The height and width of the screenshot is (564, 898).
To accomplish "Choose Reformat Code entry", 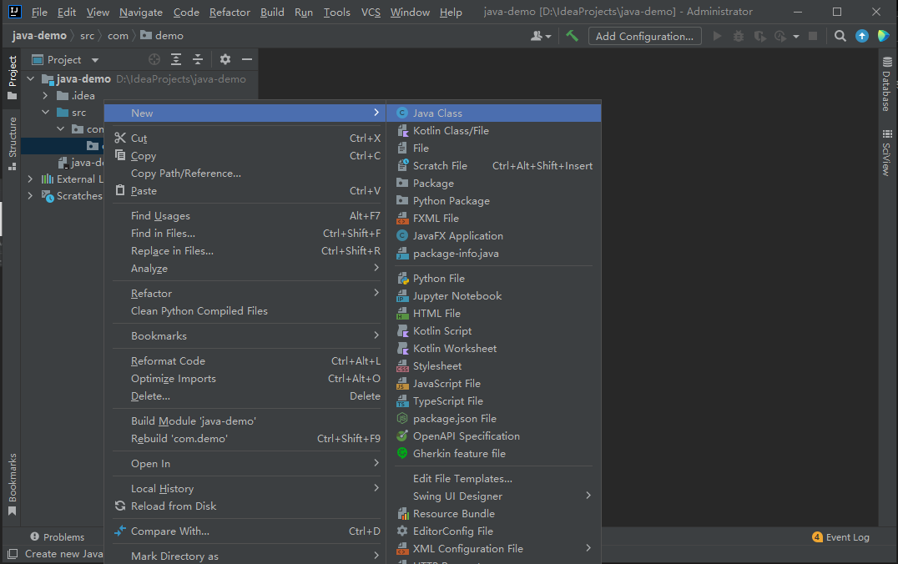I will coord(247,361).
